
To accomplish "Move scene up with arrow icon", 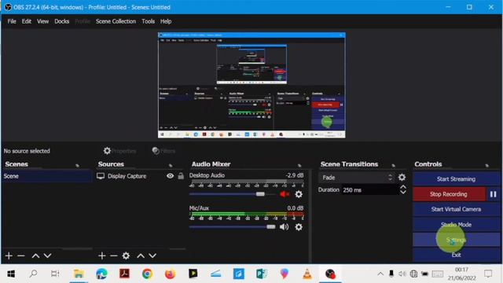I will point(35,255).
